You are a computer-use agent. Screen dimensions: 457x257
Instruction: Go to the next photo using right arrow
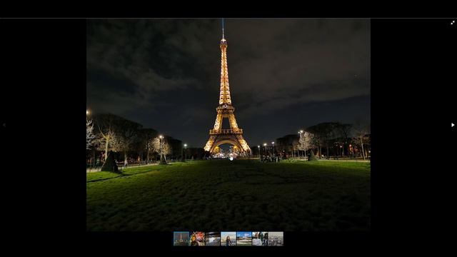coord(453,125)
